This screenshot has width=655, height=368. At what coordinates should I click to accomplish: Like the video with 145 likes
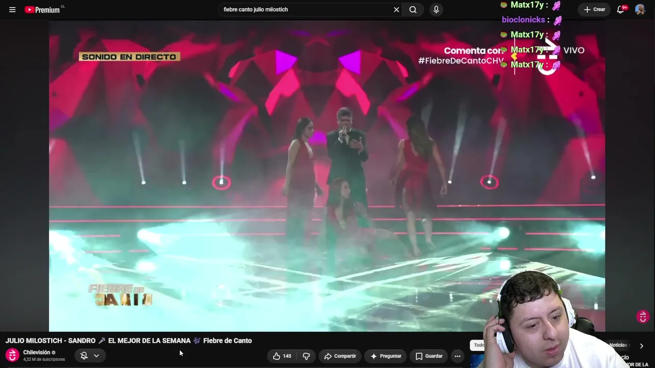click(x=282, y=356)
